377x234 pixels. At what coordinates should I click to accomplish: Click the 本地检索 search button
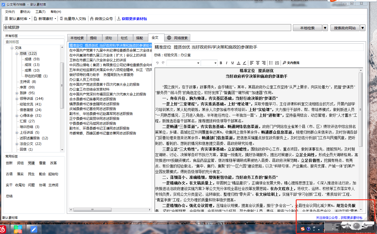coord(307,28)
